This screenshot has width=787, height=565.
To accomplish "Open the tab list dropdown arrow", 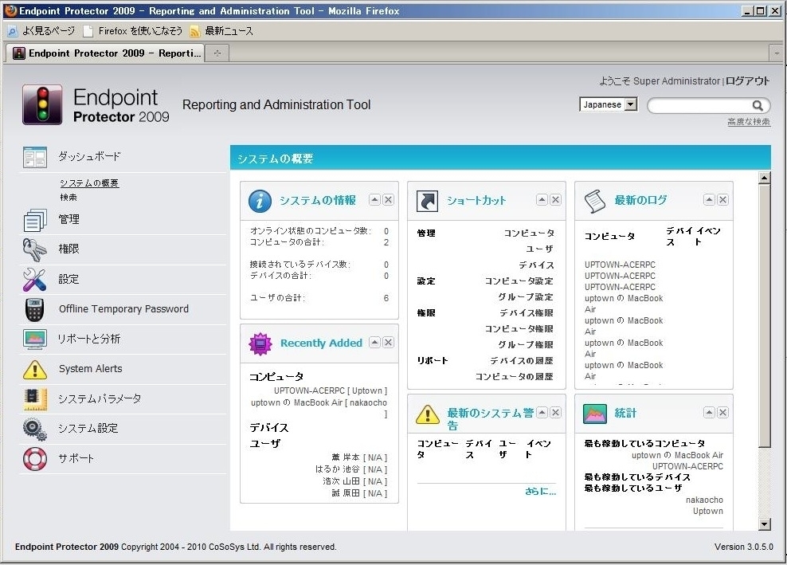I will 776,53.
